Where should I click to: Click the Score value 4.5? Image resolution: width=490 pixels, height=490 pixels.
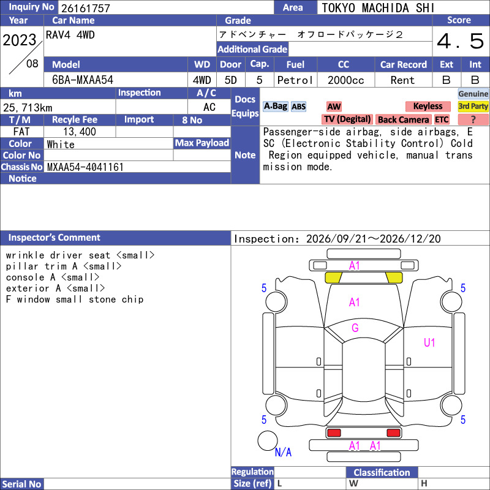pos(461,41)
